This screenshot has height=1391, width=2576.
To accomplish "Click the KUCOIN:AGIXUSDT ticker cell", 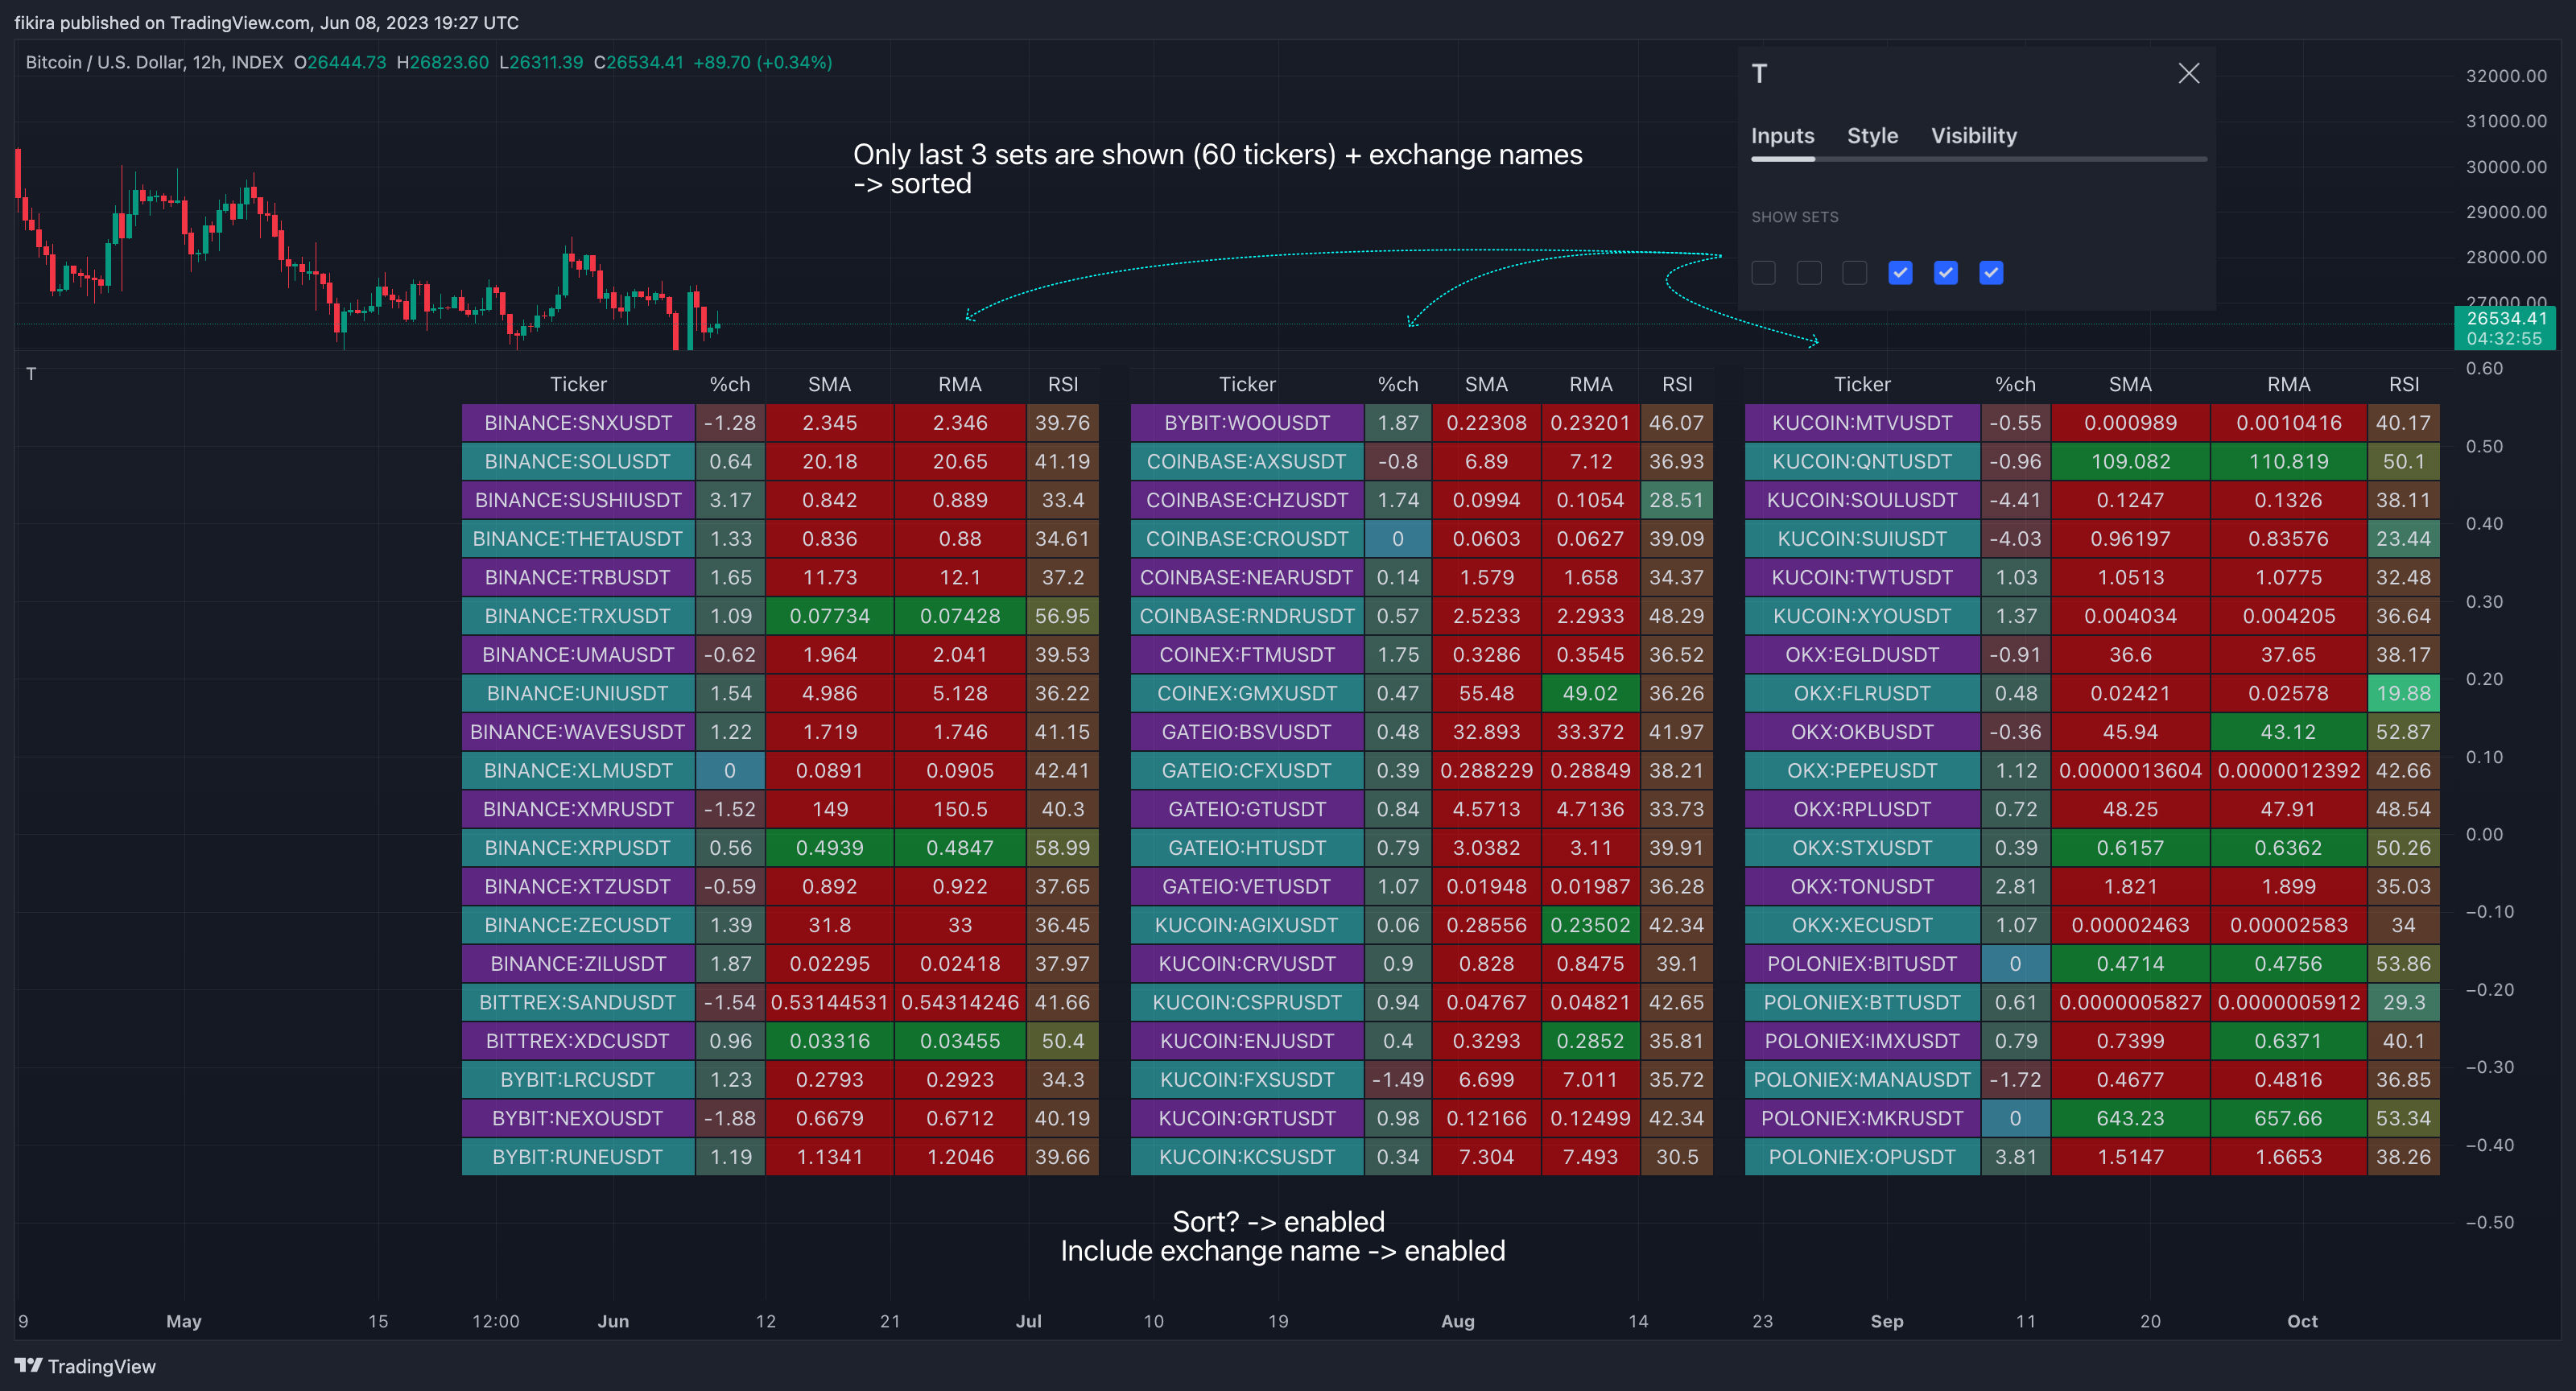I will tap(1247, 925).
